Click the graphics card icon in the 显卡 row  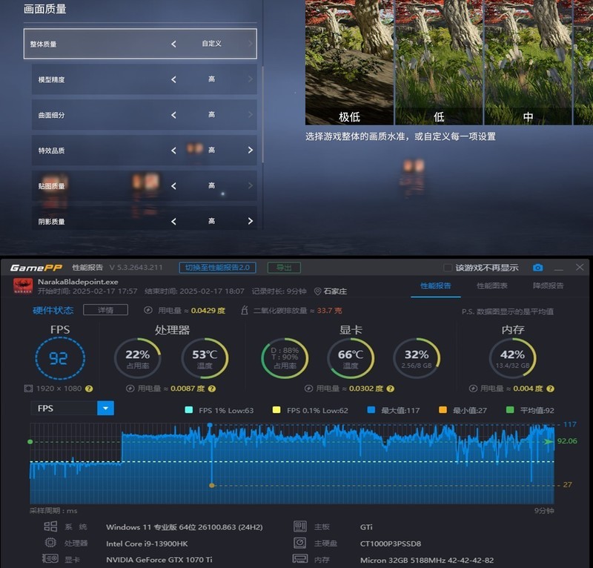tap(50, 558)
